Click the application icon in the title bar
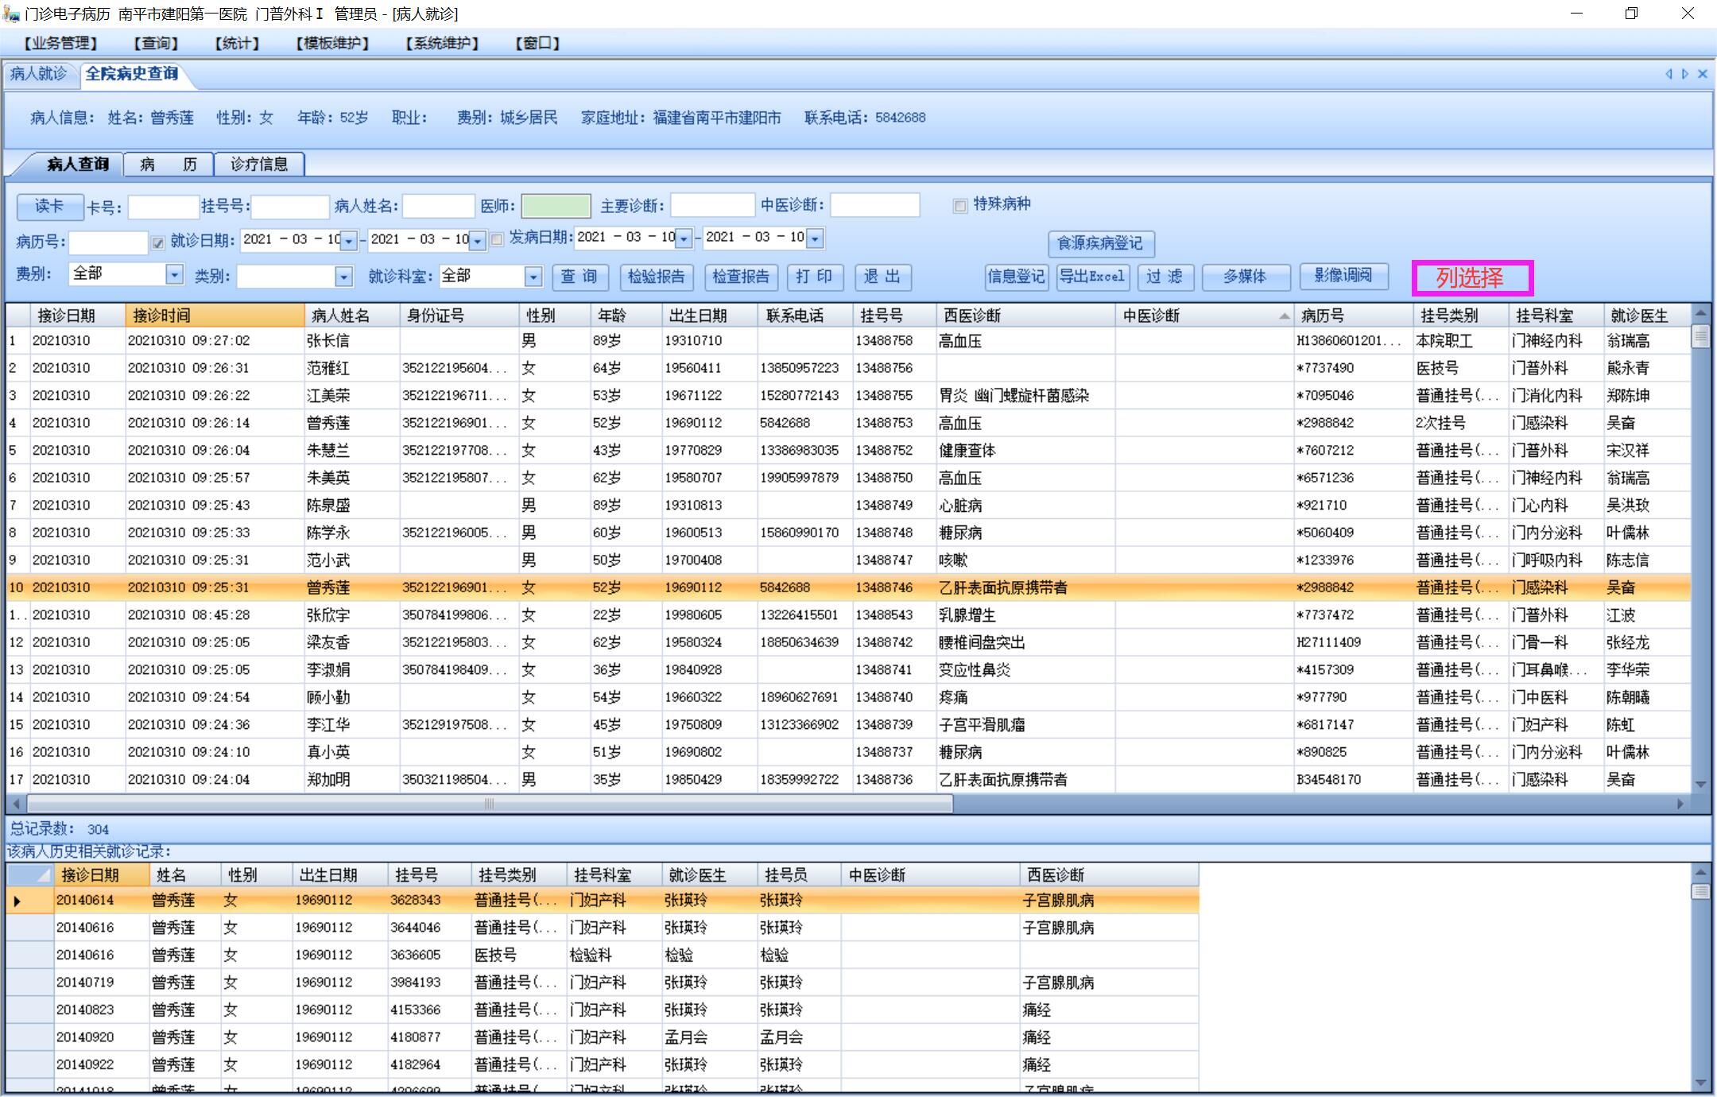 10,14
